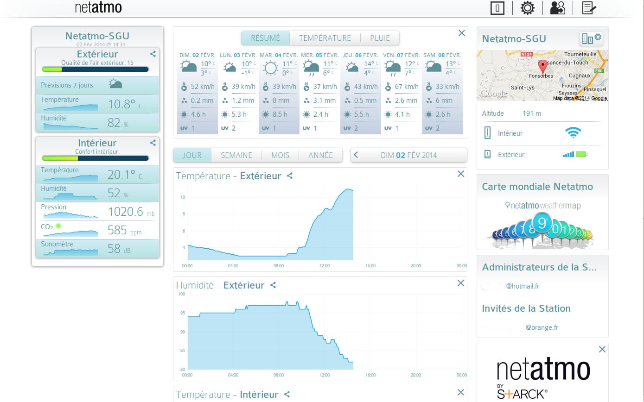Click the Invités de la Station heading
Image resolution: width=644 pixels, height=402 pixels.
pos(526,308)
